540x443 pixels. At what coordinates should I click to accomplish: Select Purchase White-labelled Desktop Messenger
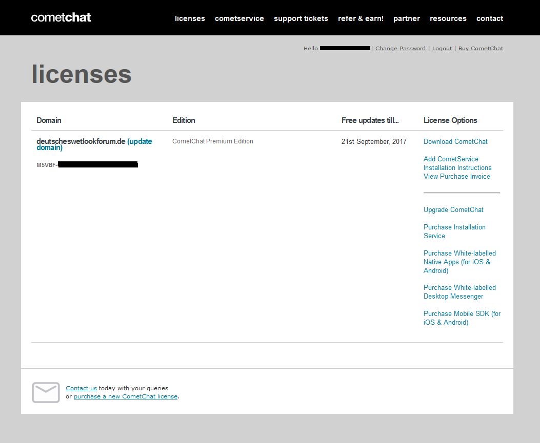(459, 292)
